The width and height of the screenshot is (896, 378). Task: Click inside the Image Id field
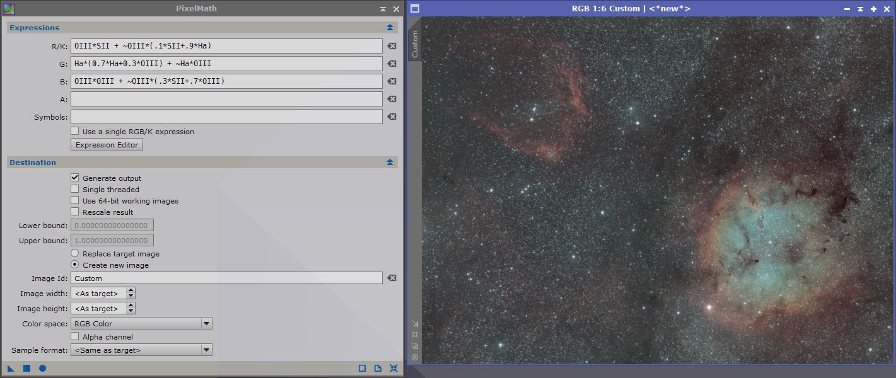(x=221, y=278)
